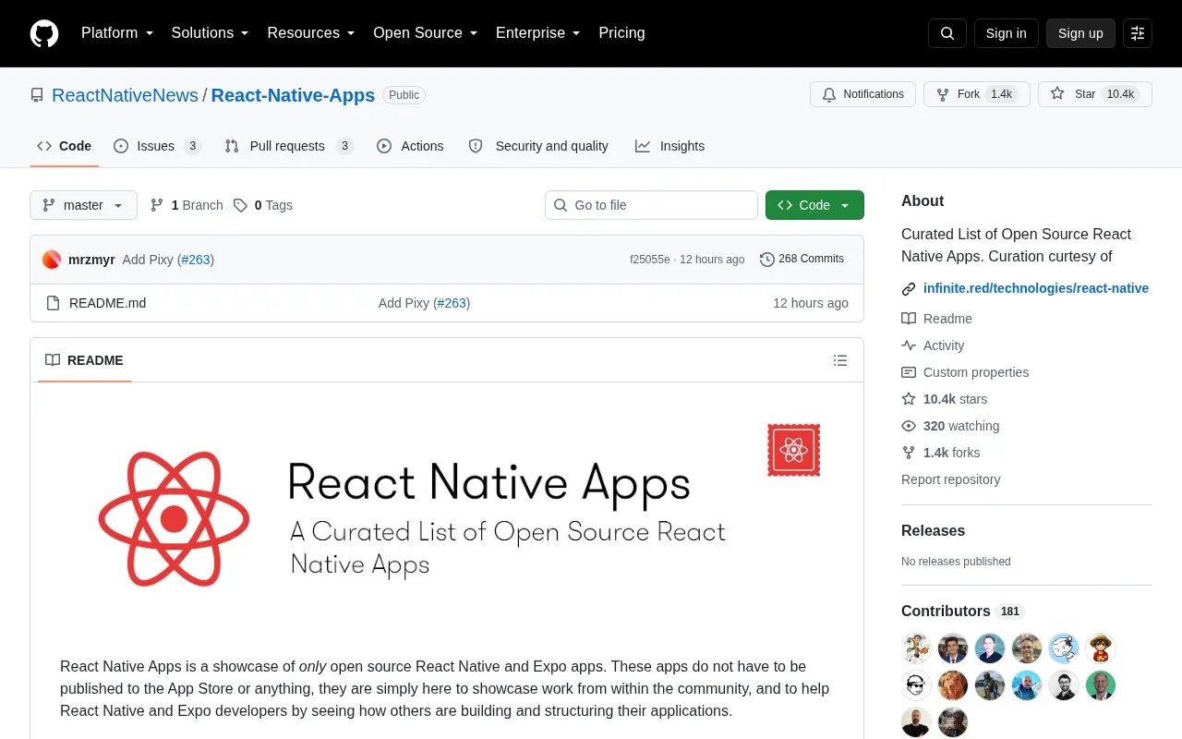Click the link icon beside infinite.red URL
The height and width of the screenshot is (739, 1182).
[909, 289]
